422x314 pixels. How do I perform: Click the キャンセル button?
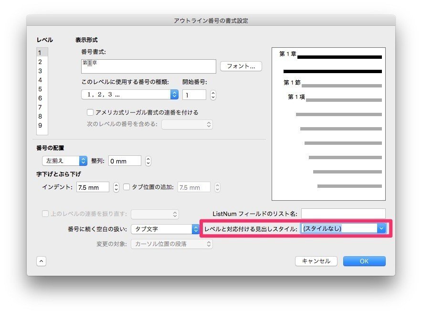316,261
